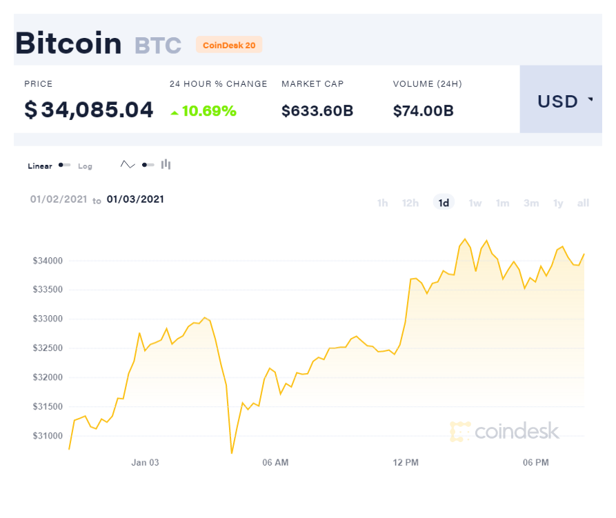Show the 3m time range
This screenshot has height=518, width=616.
pos(530,203)
